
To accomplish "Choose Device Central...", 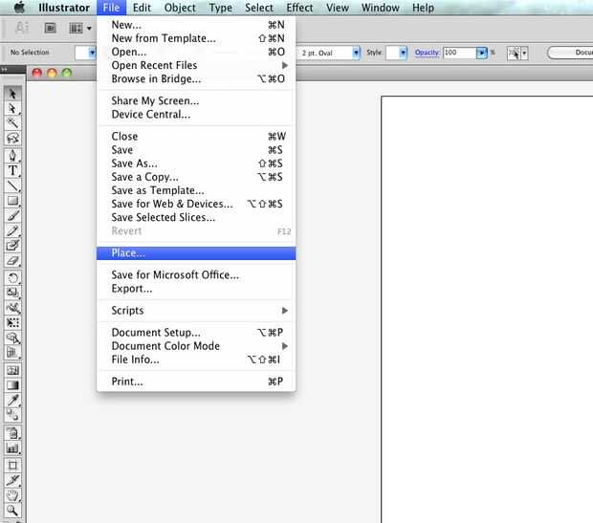I will [x=196, y=114].
